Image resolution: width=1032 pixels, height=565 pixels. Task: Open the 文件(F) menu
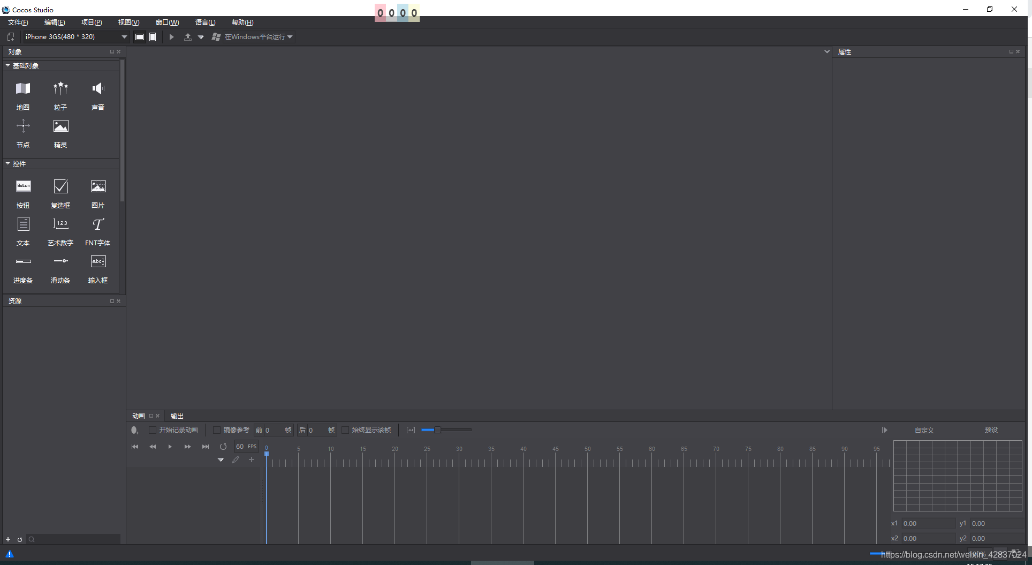pyautogui.click(x=18, y=22)
